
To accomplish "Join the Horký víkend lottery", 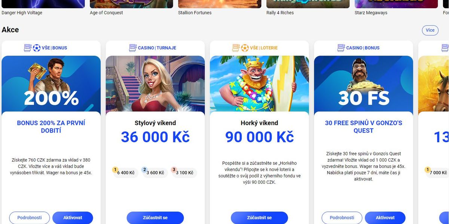I will coord(259,218).
